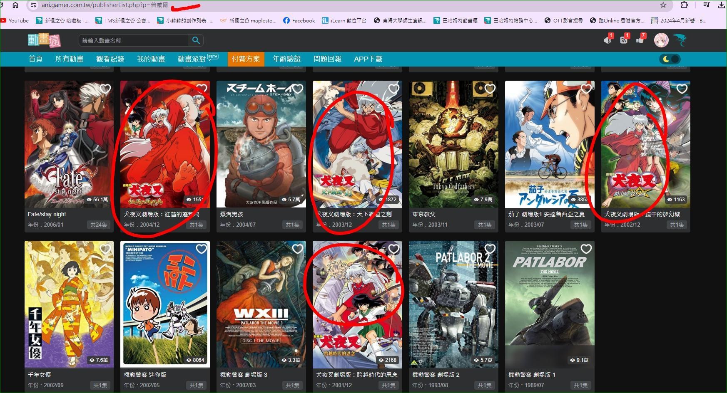Click title text 茄子 劇場版1 安達魯西亞之夏
Image resolution: width=727 pixels, height=393 pixels.
coord(546,214)
